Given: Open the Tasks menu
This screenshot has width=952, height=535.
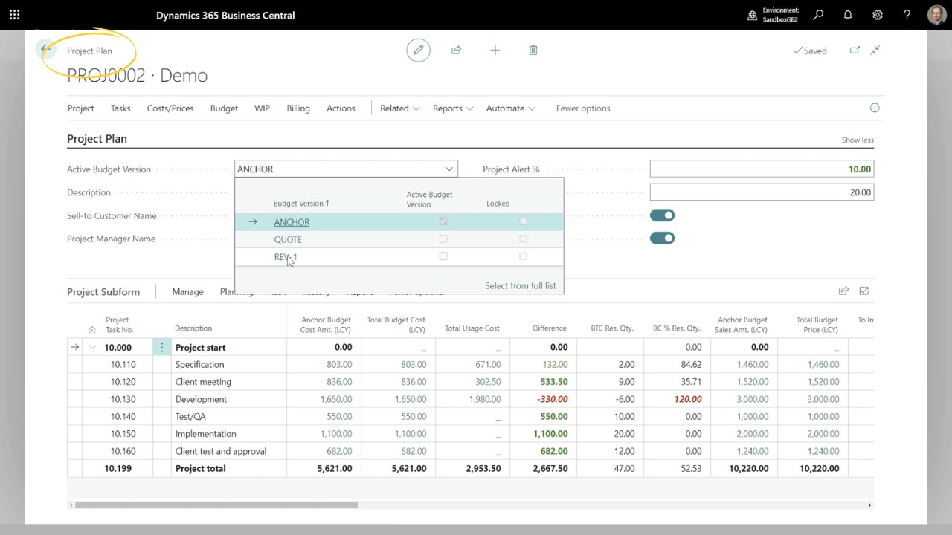Looking at the screenshot, I should 120,108.
